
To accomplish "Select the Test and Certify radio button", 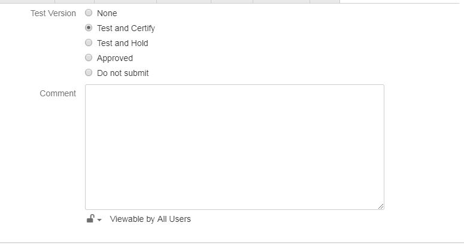I will [89, 28].
